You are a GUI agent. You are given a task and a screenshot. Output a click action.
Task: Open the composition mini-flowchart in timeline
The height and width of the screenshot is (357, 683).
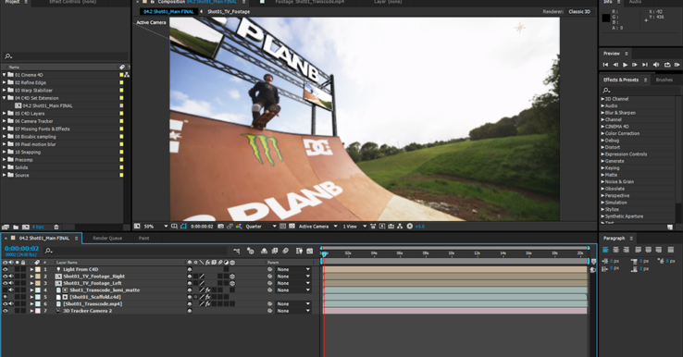[x=237, y=252]
